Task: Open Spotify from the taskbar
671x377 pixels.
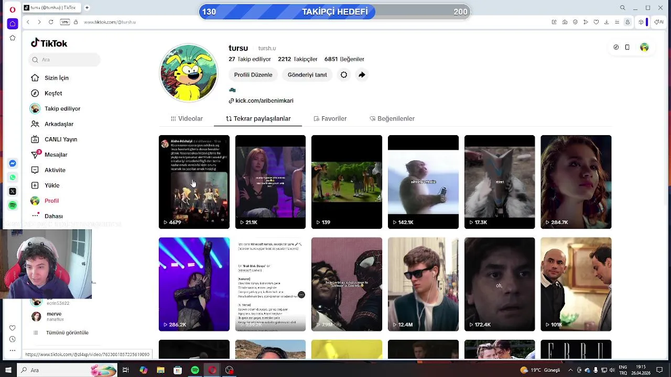Action: tap(195, 370)
